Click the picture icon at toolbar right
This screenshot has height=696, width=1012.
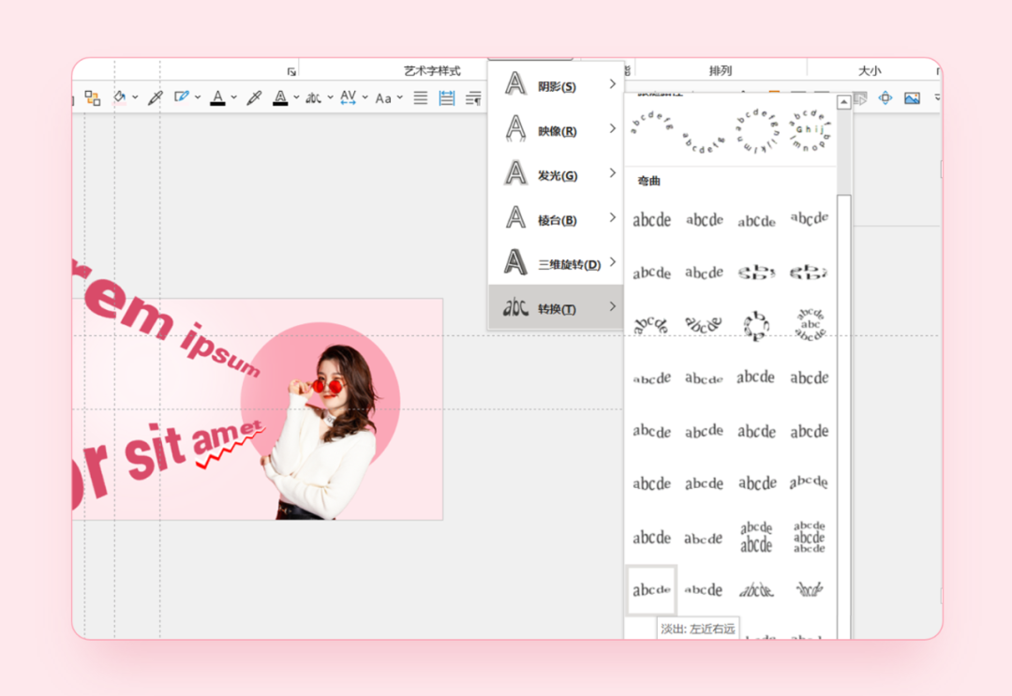click(912, 97)
